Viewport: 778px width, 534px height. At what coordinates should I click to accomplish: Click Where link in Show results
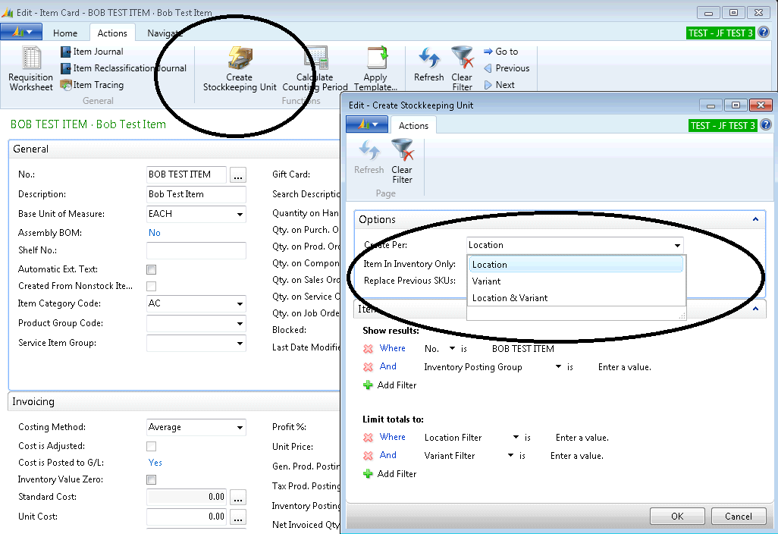coord(393,348)
